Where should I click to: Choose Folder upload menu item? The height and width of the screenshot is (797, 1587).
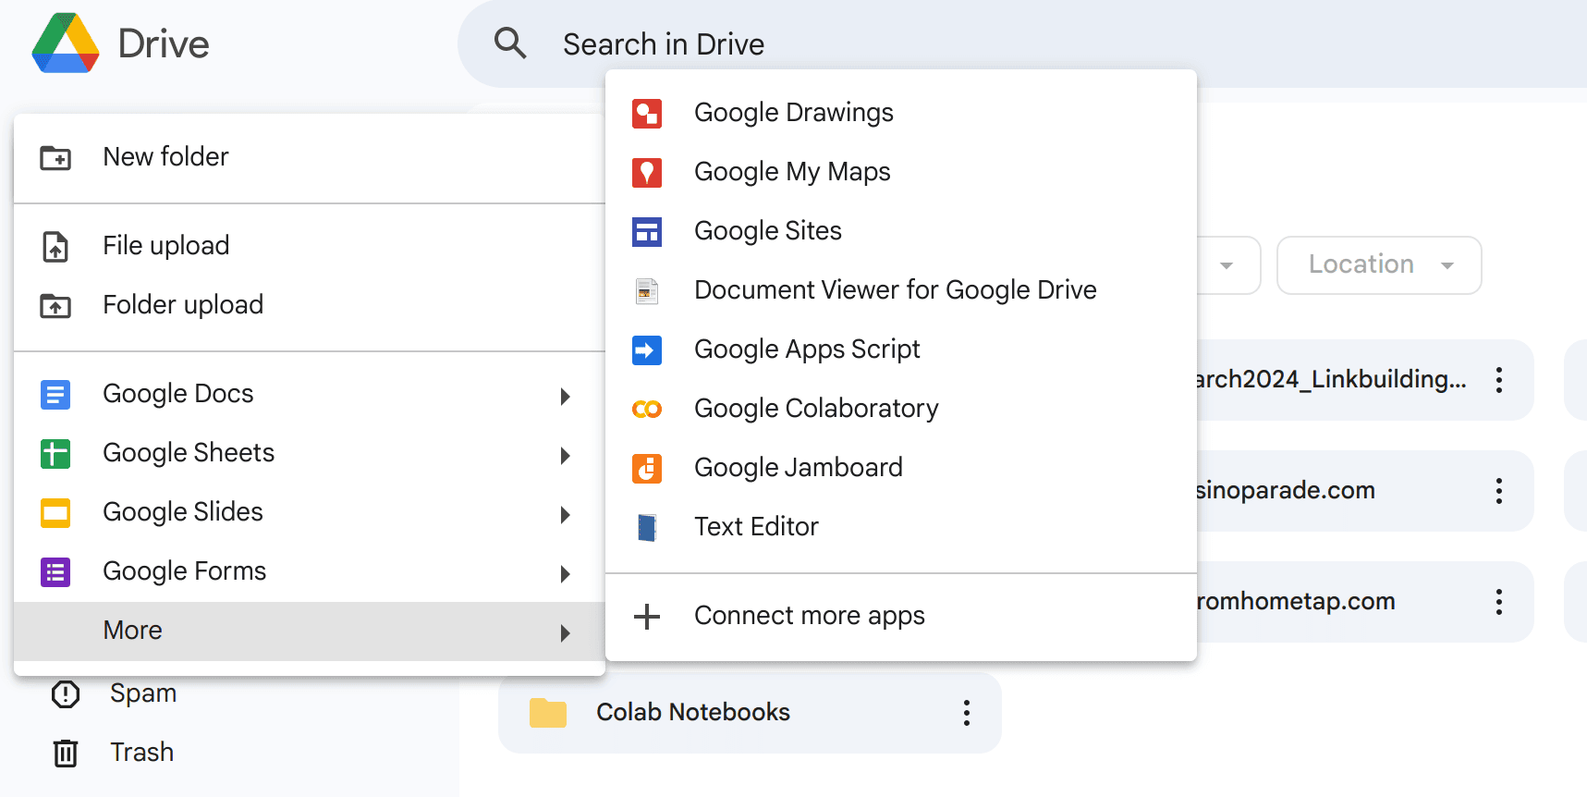coord(310,306)
